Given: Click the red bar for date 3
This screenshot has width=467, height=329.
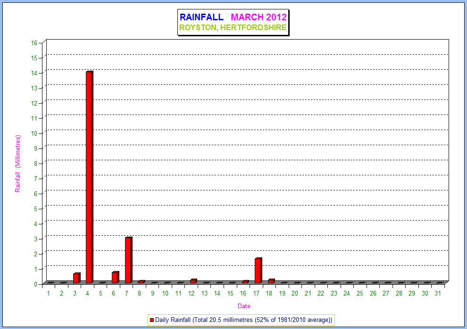Looking at the screenshot, I should (76, 278).
